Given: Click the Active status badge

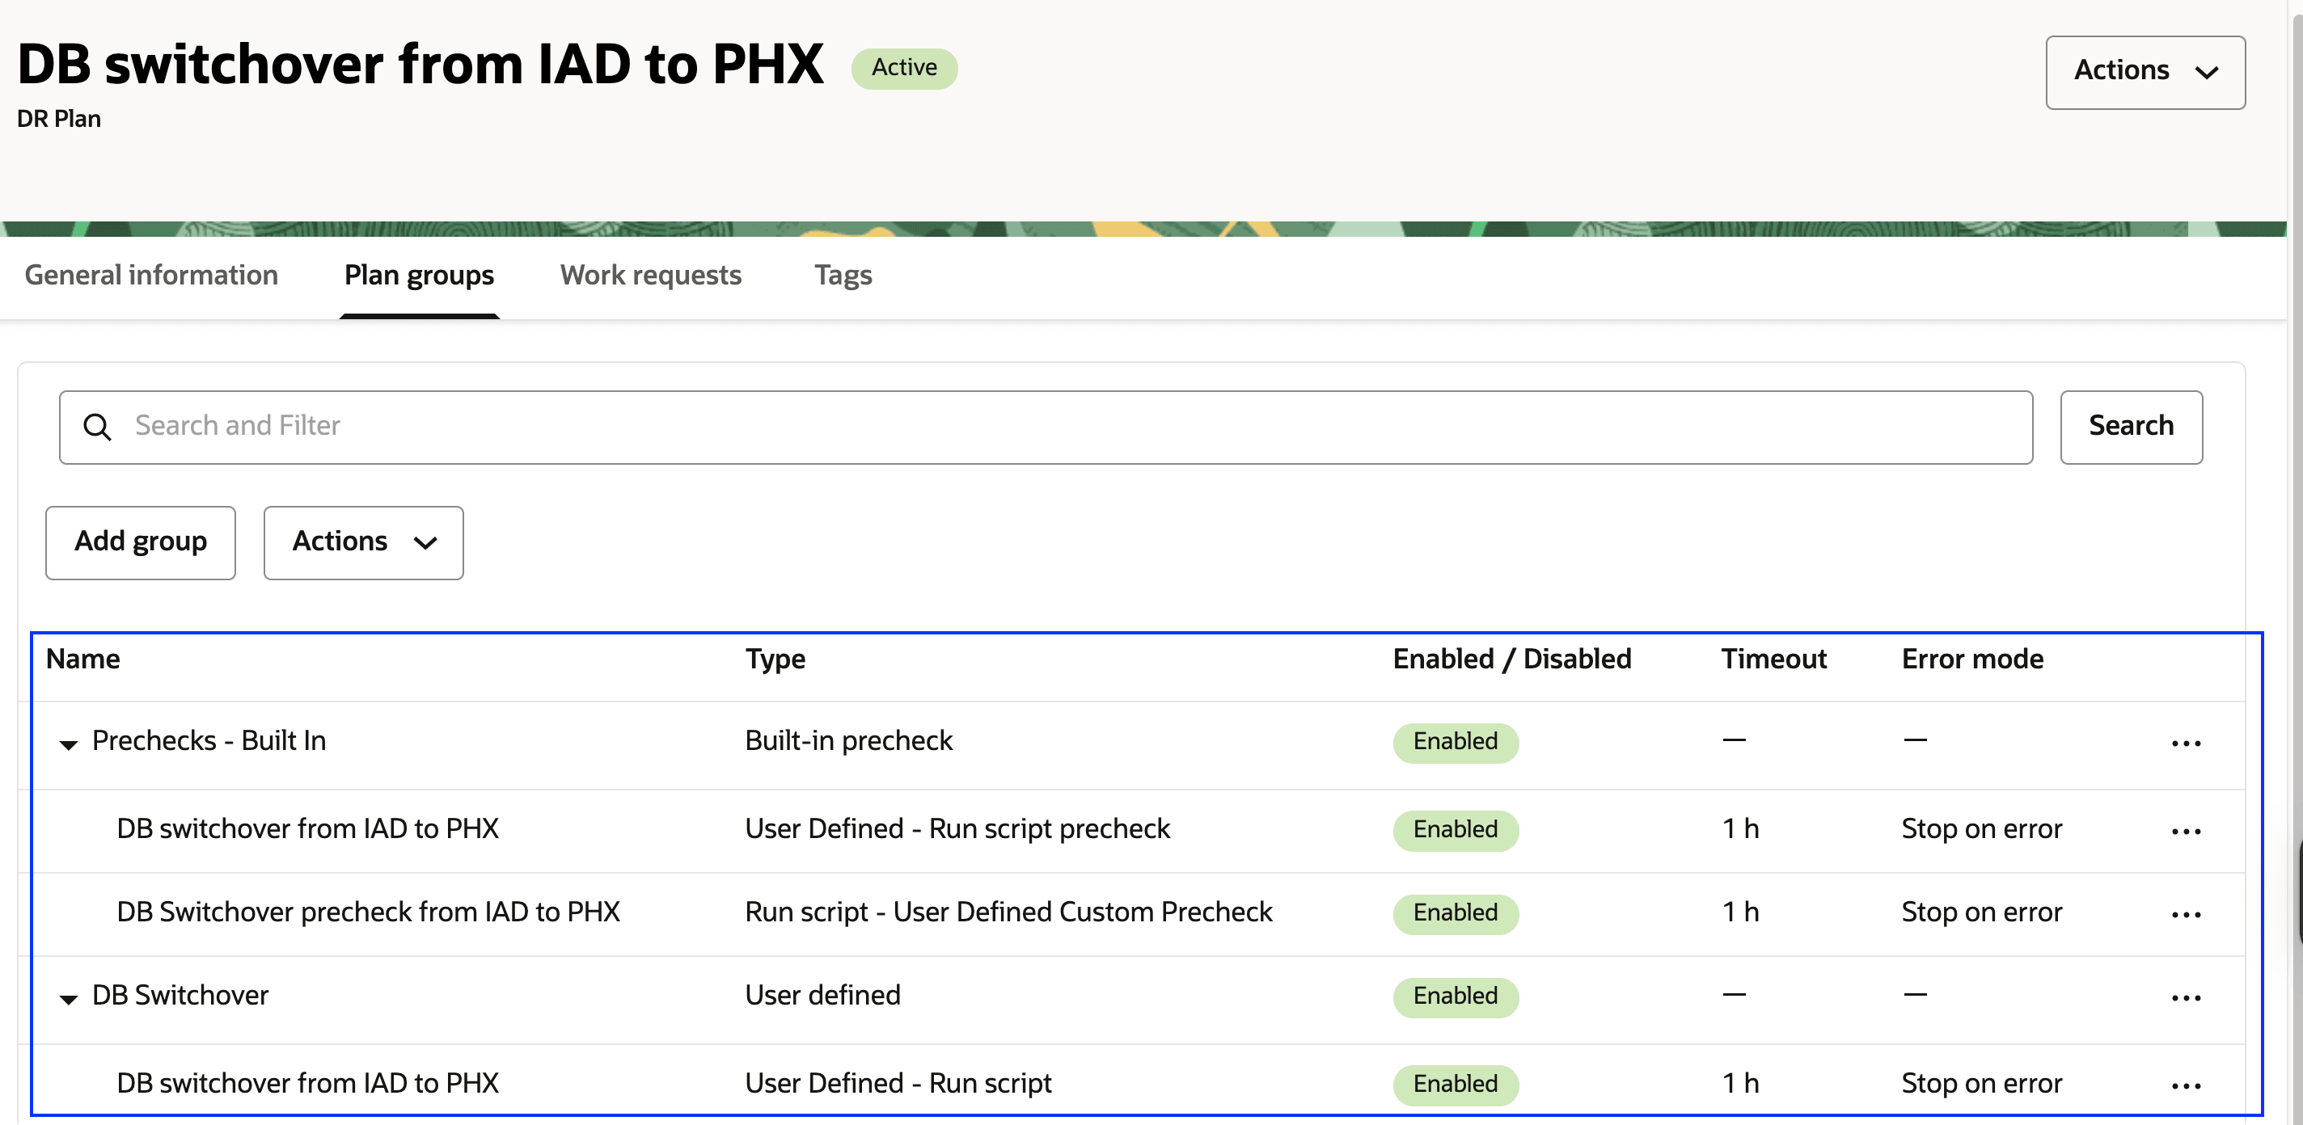Looking at the screenshot, I should pyautogui.click(x=904, y=67).
